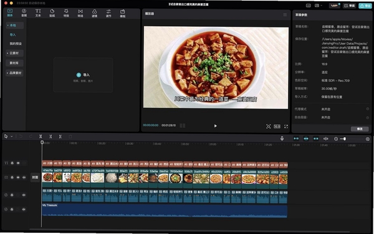Viewport: 374px width, 234px height.
Task: Open the Stickers (贴纸) panel icon
Action: 52,13
